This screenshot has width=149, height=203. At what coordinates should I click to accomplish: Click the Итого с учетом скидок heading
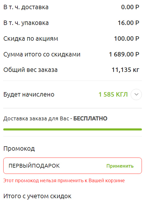37,196
